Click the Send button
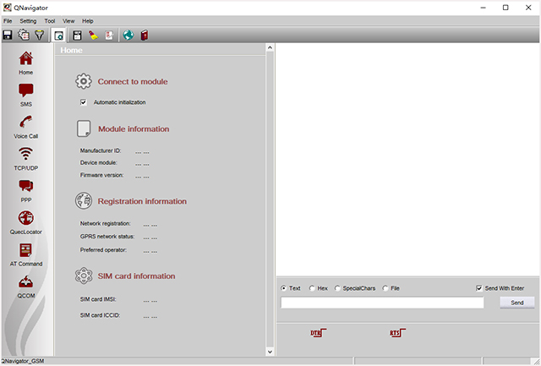The width and height of the screenshot is (541, 366). [516, 303]
